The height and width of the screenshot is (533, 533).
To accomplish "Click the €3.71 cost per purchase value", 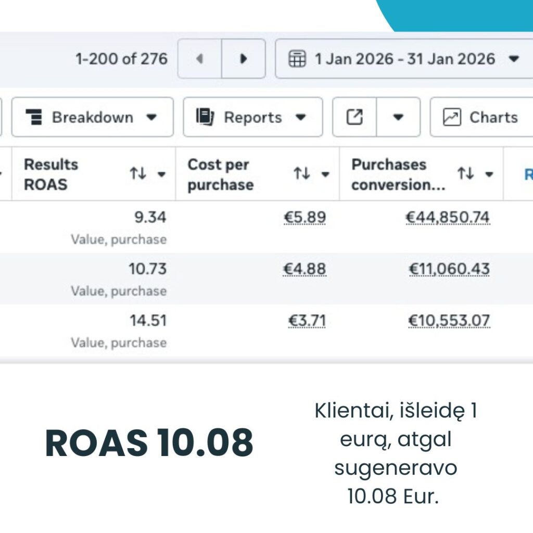I will pyautogui.click(x=307, y=321).
